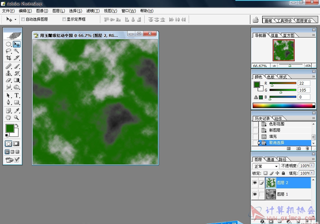Screen dimensions: 320x224
Task: Select the Gradient tool
Action: [17, 80]
